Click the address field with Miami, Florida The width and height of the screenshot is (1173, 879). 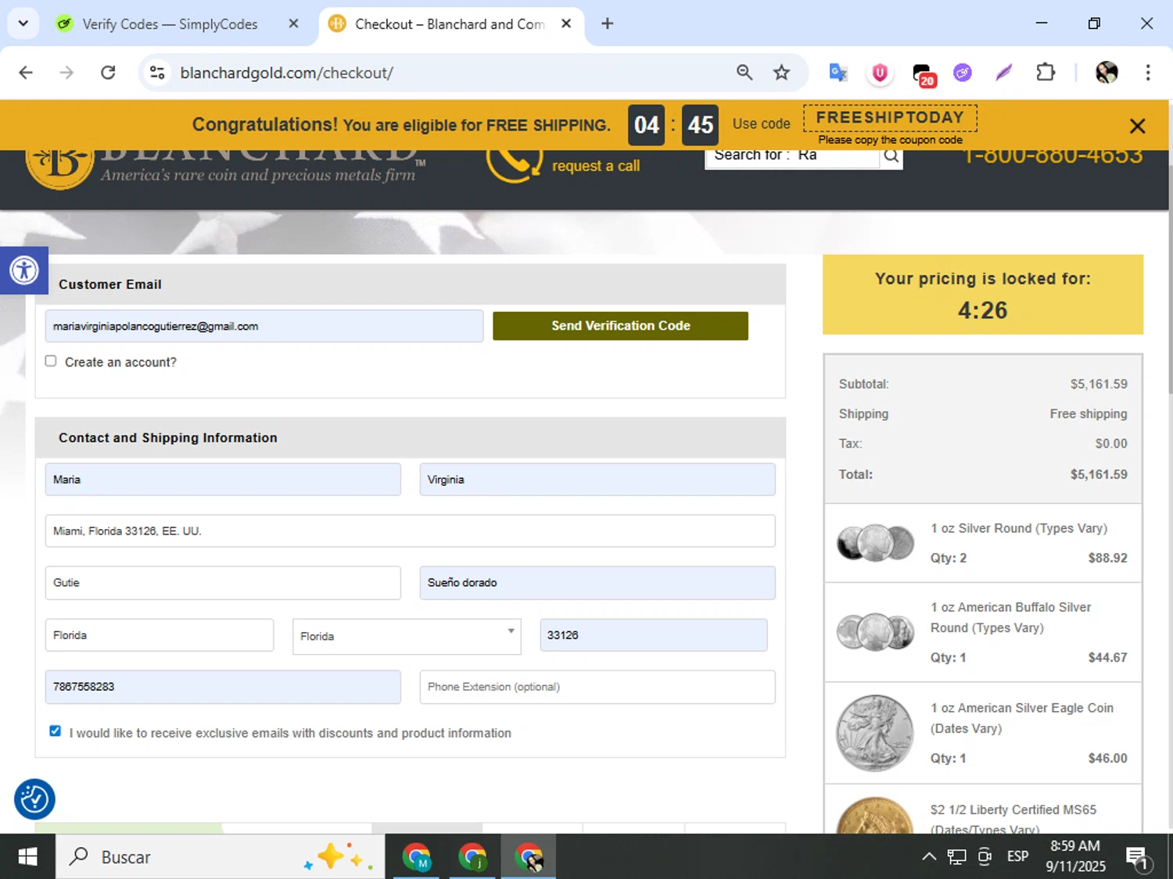[x=411, y=531]
